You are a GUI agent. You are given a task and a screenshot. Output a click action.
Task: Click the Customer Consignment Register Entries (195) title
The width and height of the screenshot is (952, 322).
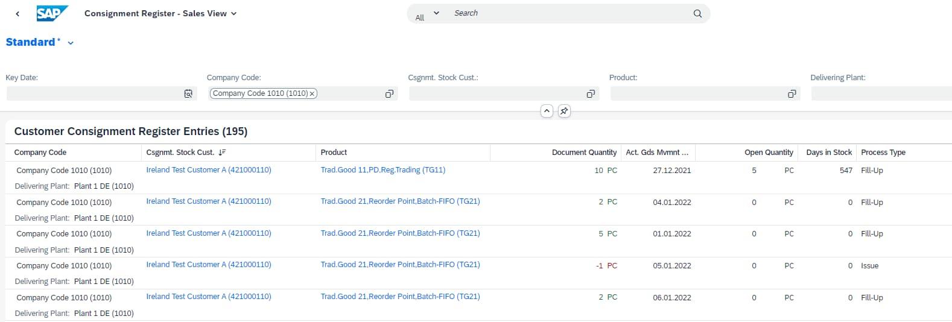[x=131, y=131]
